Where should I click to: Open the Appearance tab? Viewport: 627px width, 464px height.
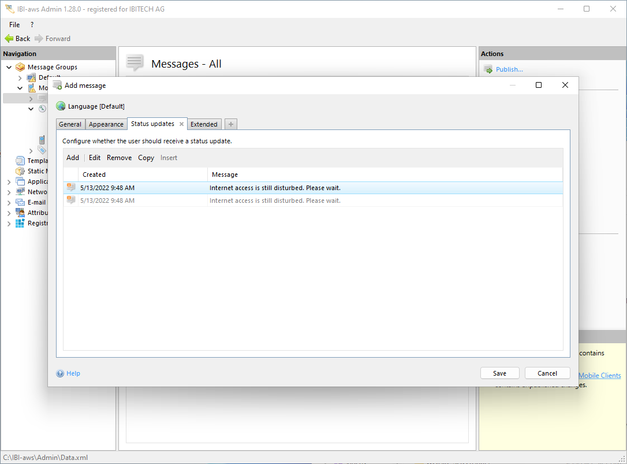pos(106,124)
